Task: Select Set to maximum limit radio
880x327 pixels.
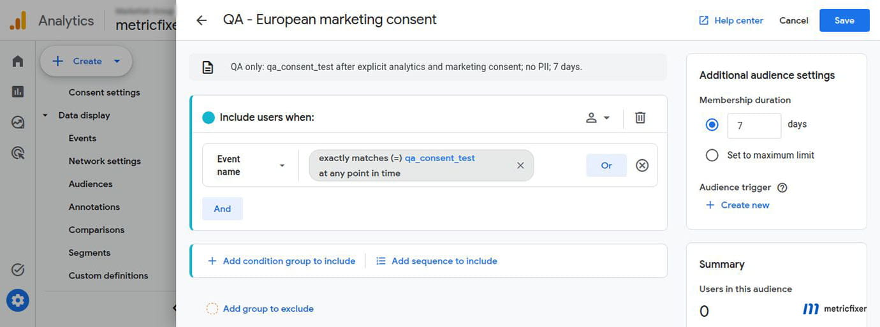Action: pyautogui.click(x=712, y=156)
